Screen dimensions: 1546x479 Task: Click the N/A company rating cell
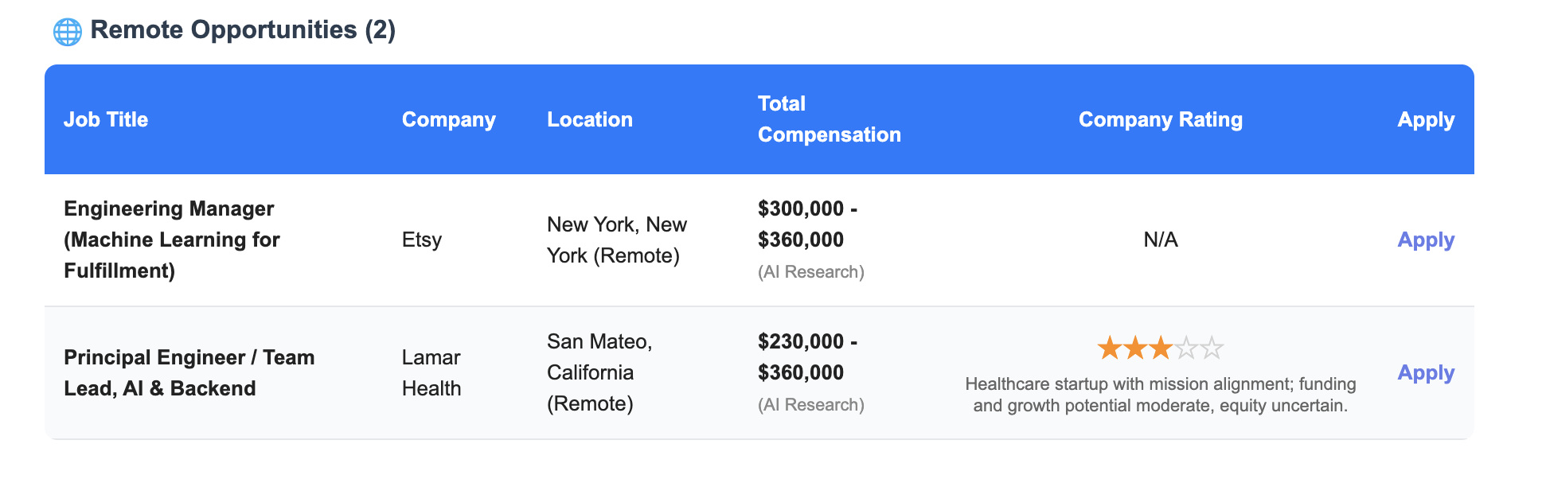[1161, 240]
